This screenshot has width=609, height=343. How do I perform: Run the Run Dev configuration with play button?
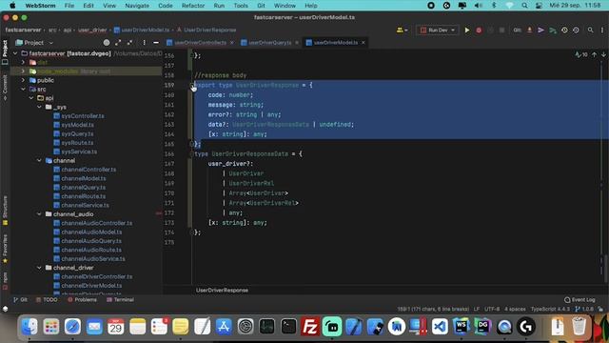coord(467,30)
